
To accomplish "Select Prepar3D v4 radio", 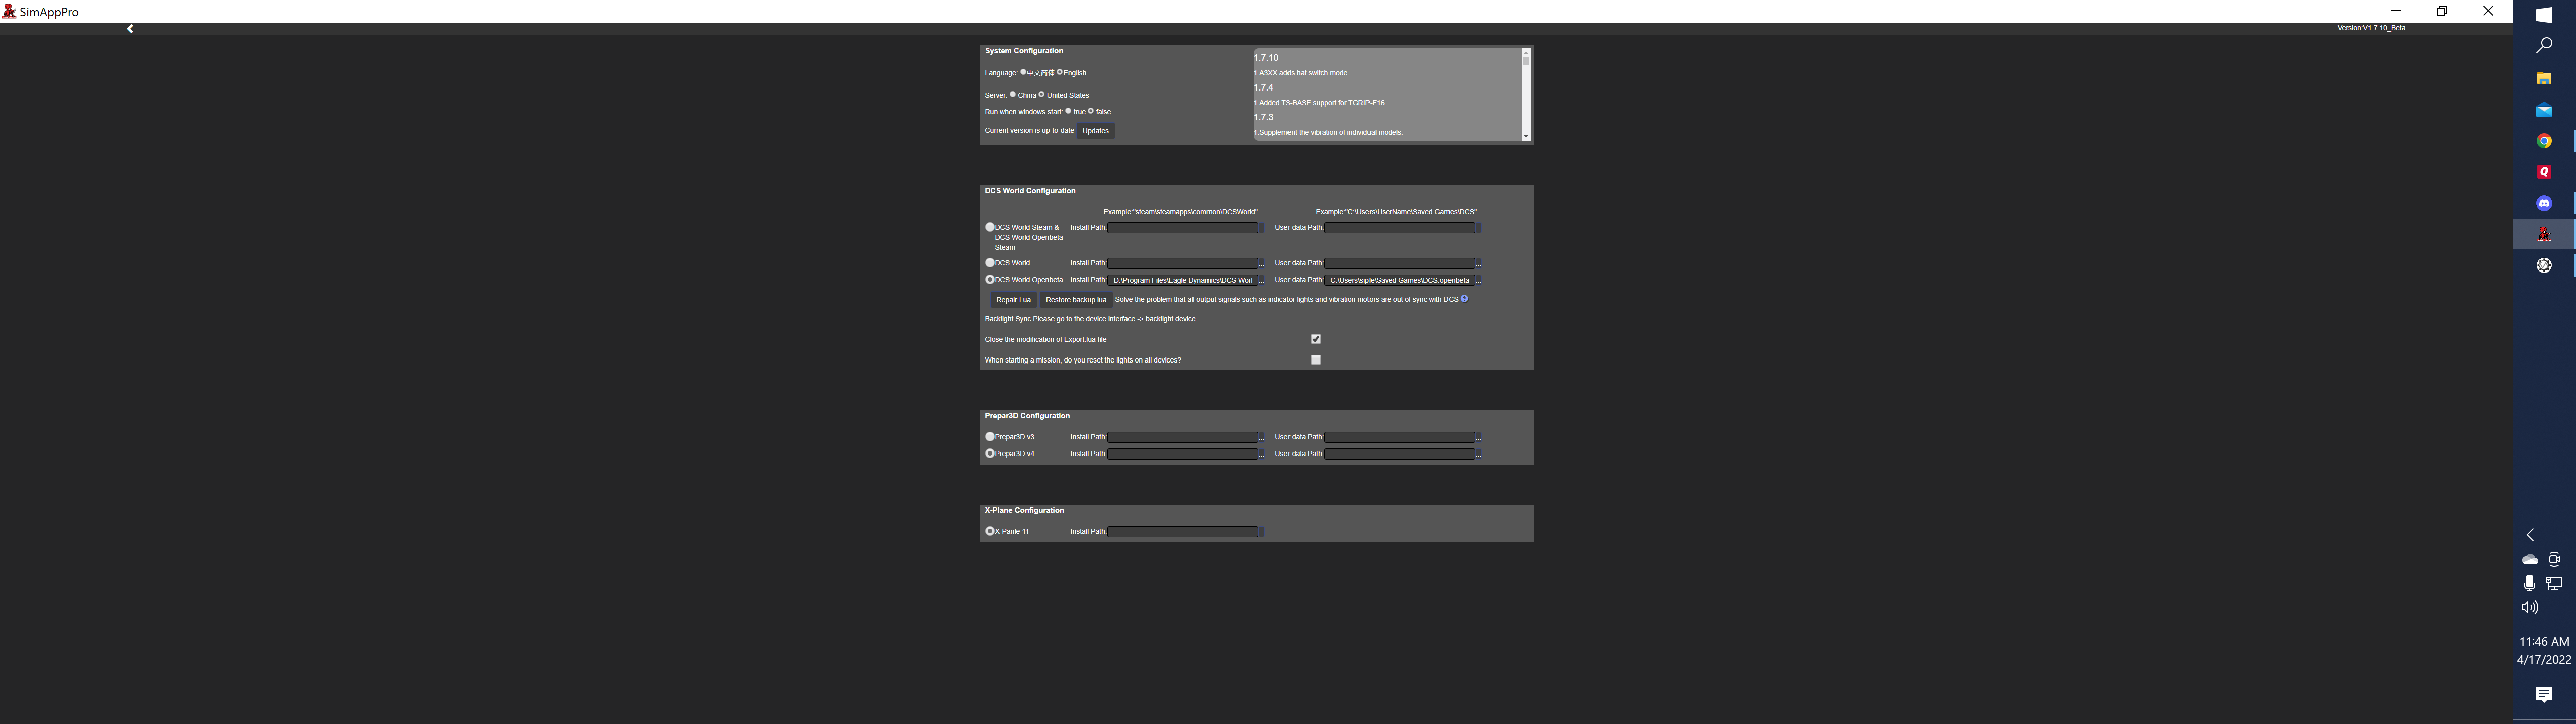I will coord(990,454).
